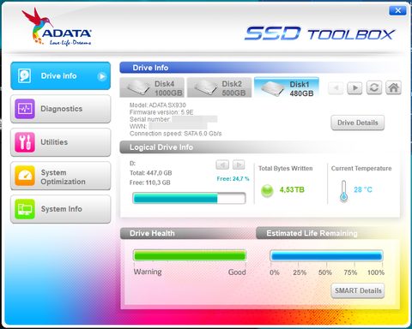Click 'Connection speed: SATA 6.0 Gb/s' text
412x329 pixels.
coord(175,134)
